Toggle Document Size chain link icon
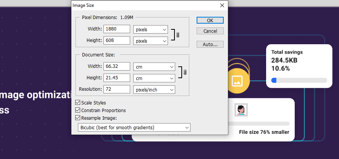This screenshot has width=339, height=159. click(x=185, y=72)
